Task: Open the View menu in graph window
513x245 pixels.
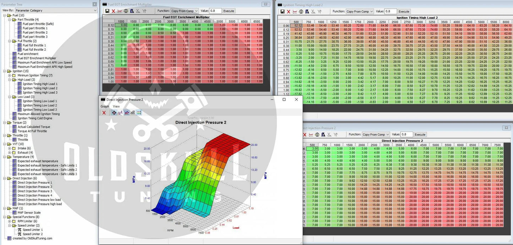Action: pos(116,106)
